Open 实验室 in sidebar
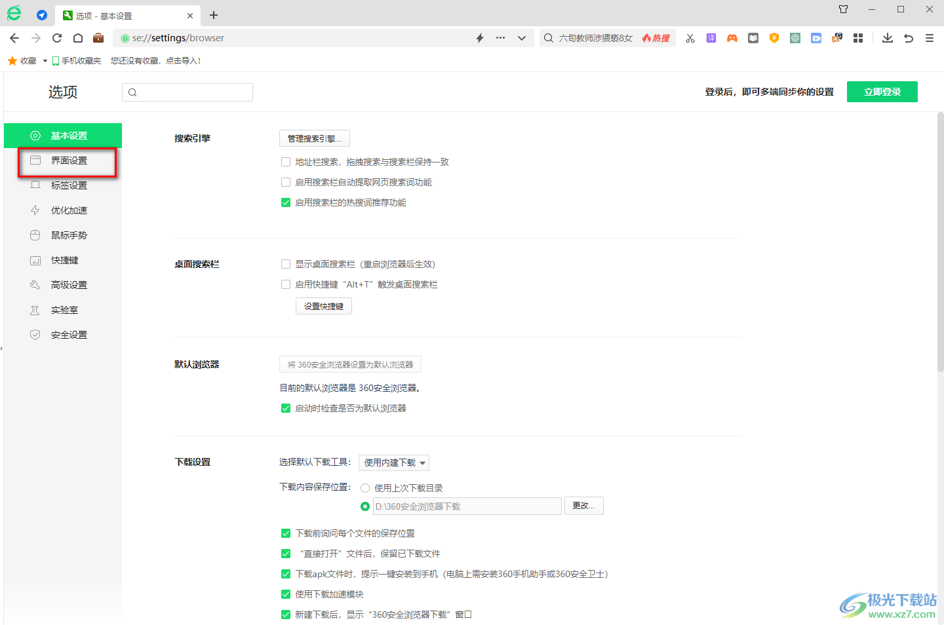944x625 pixels. [63, 310]
